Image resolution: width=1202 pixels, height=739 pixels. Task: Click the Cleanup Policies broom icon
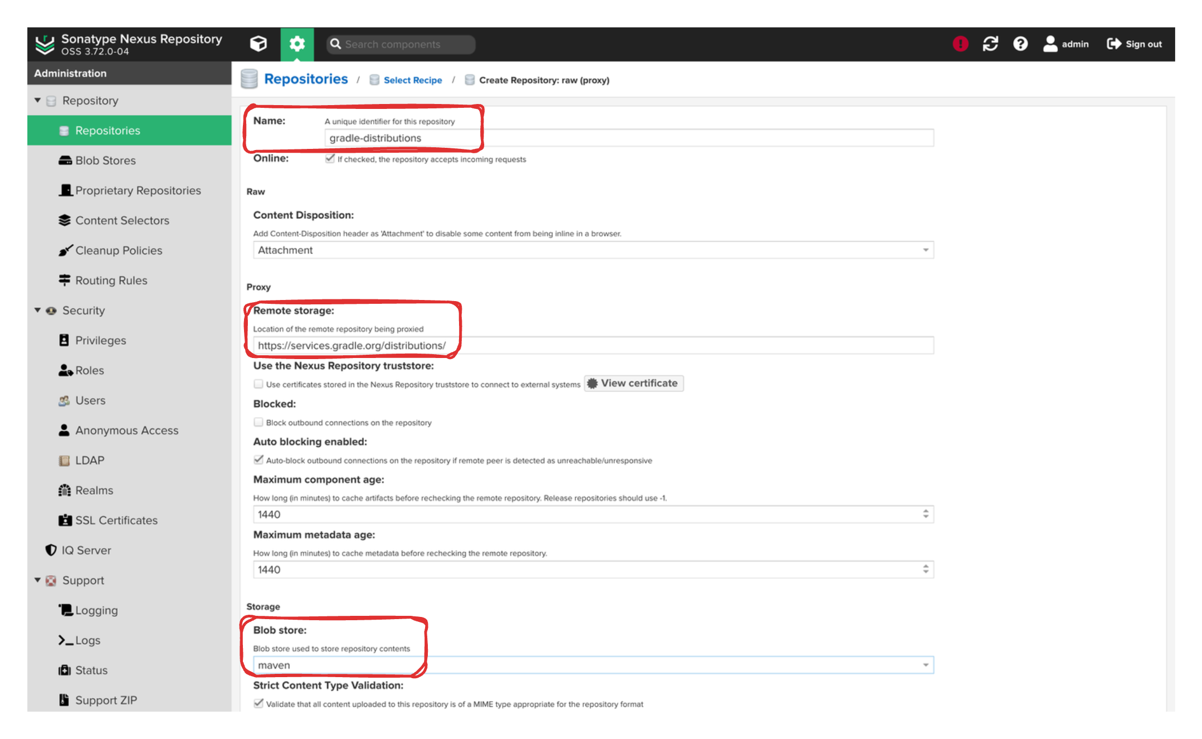(x=65, y=250)
